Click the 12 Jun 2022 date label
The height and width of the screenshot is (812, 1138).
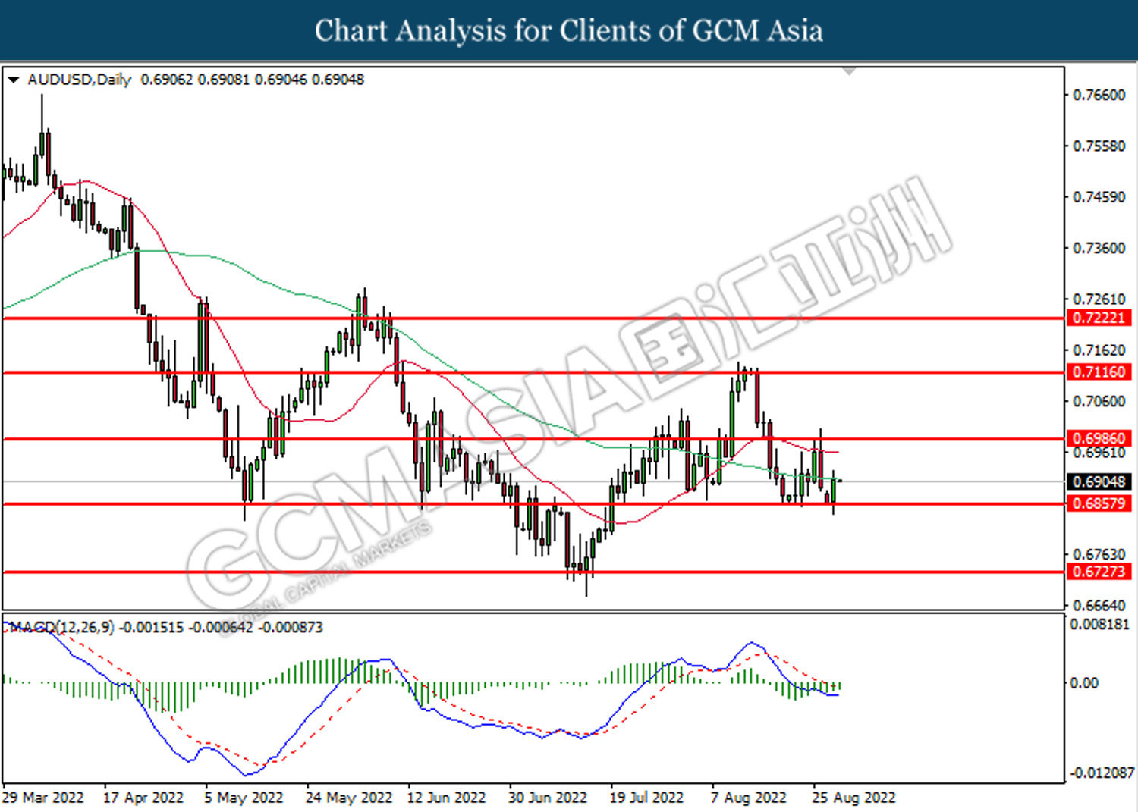(446, 798)
